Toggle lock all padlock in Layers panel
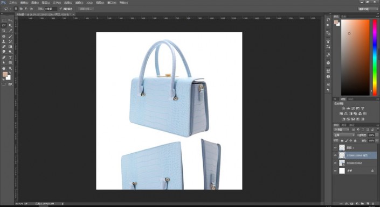Image resolution: width=380 pixels, height=207 pixels. [x=355, y=140]
